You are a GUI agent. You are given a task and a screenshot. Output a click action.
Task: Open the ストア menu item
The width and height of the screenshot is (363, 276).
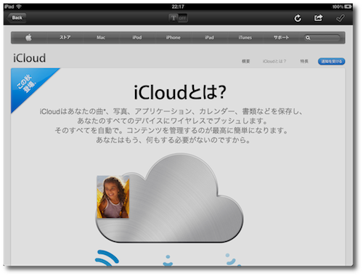pyautogui.click(x=65, y=38)
